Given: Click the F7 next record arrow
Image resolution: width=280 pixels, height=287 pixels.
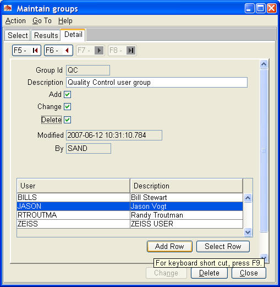Looking at the screenshot, I should coord(99,50).
